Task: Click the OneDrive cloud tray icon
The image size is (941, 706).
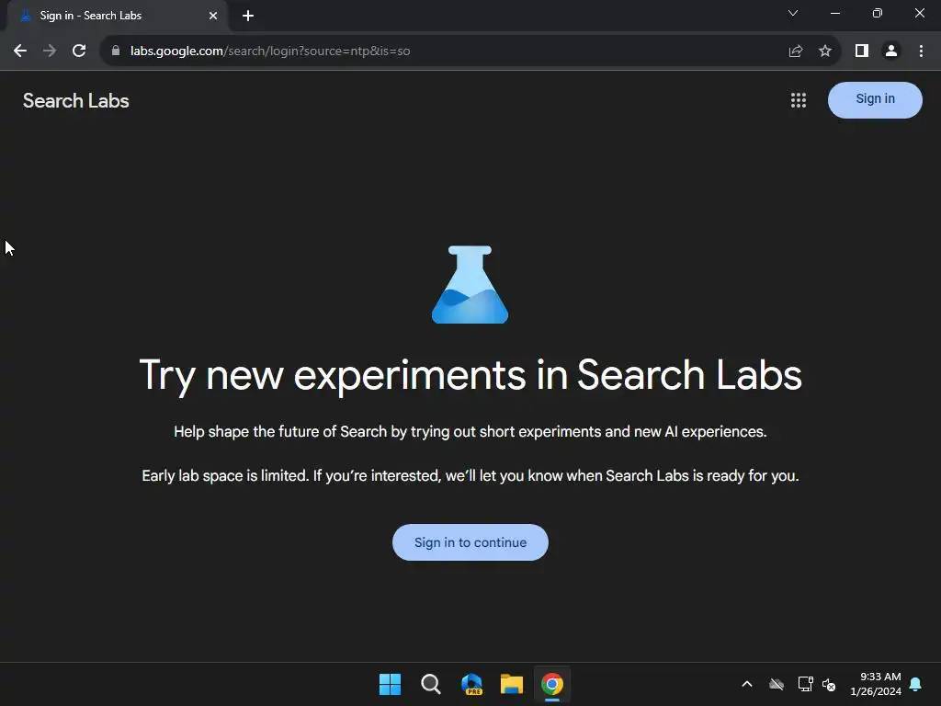Action: (x=777, y=684)
